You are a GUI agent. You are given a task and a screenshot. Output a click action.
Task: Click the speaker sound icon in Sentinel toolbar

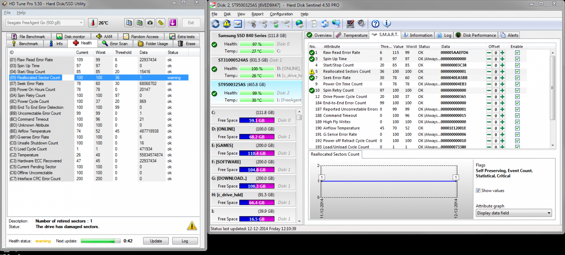click(362, 24)
